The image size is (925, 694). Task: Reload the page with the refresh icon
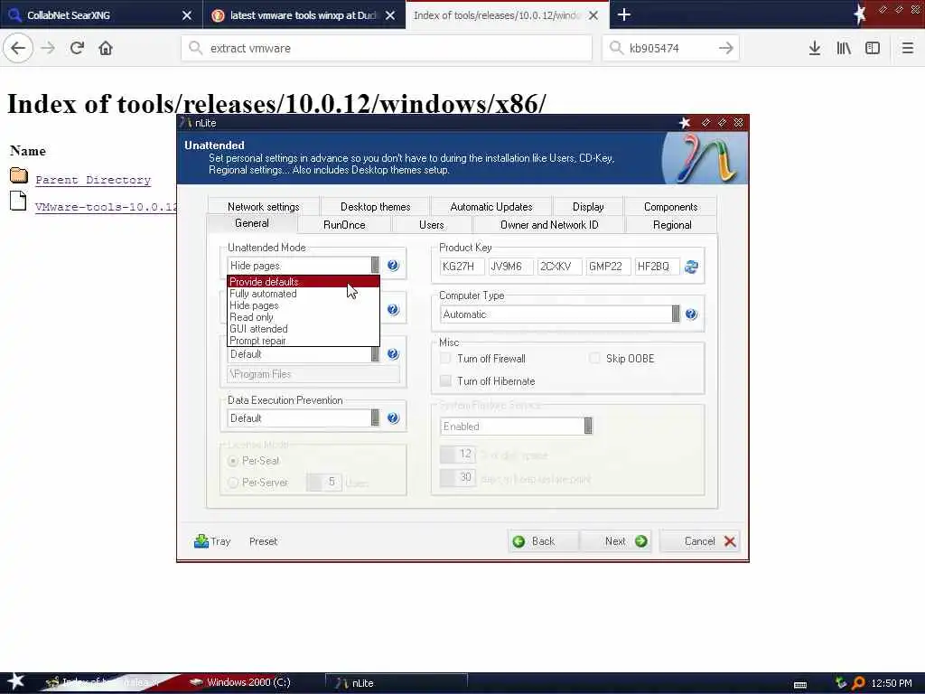[77, 48]
